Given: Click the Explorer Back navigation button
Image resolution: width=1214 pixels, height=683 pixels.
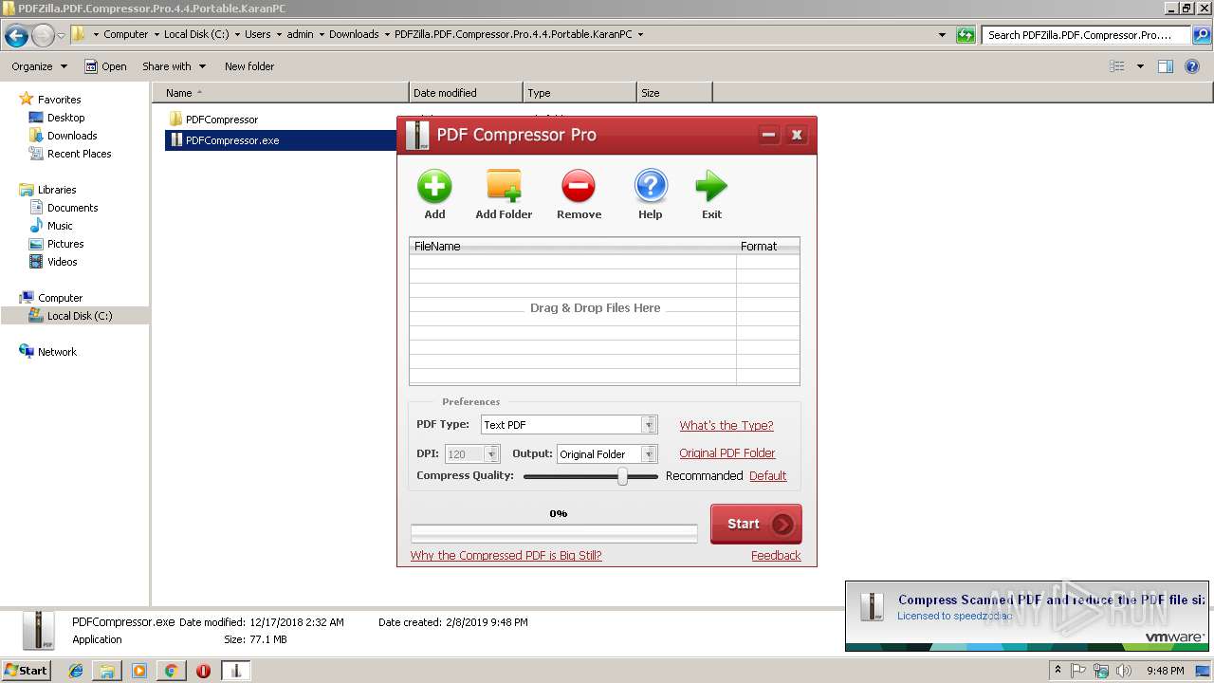Looking at the screenshot, I should click(16, 36).
